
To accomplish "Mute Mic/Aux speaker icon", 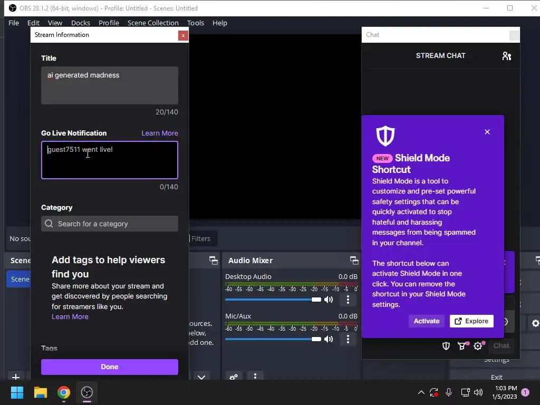I will [329, 339].
